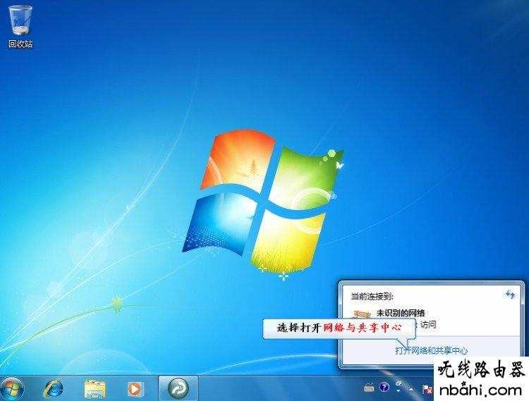Screen dimensions: 529x401
Task: Open the 回收站 recycle bin icon
Action: click(x=20, y=27)
